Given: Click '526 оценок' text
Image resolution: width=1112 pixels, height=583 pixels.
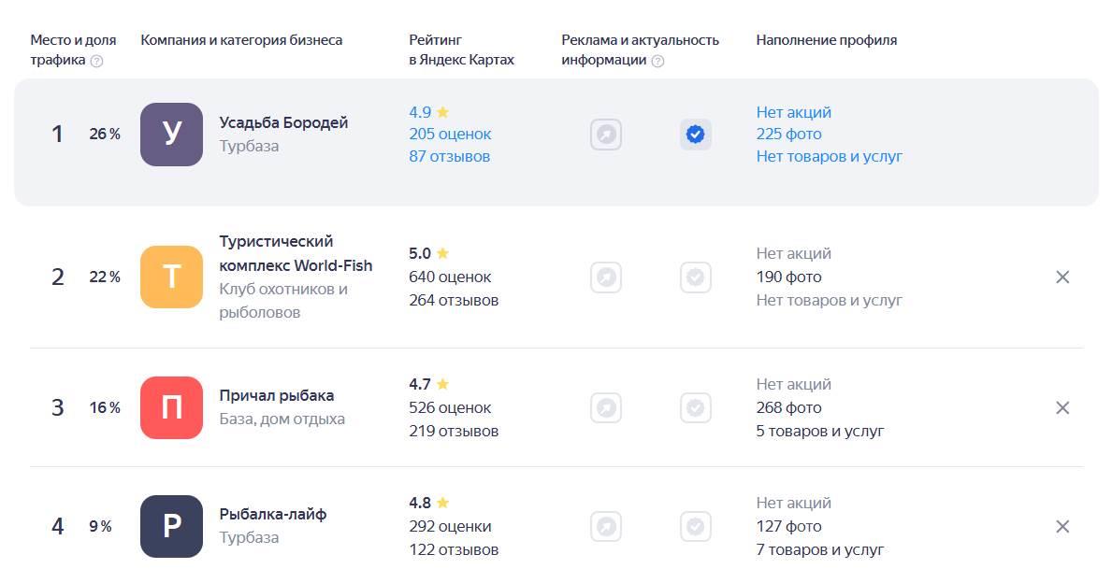Looking at the screenshot, I should (451, 407).
